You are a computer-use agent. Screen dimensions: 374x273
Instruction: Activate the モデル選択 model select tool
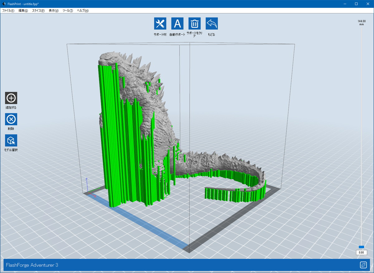point(11,140)
